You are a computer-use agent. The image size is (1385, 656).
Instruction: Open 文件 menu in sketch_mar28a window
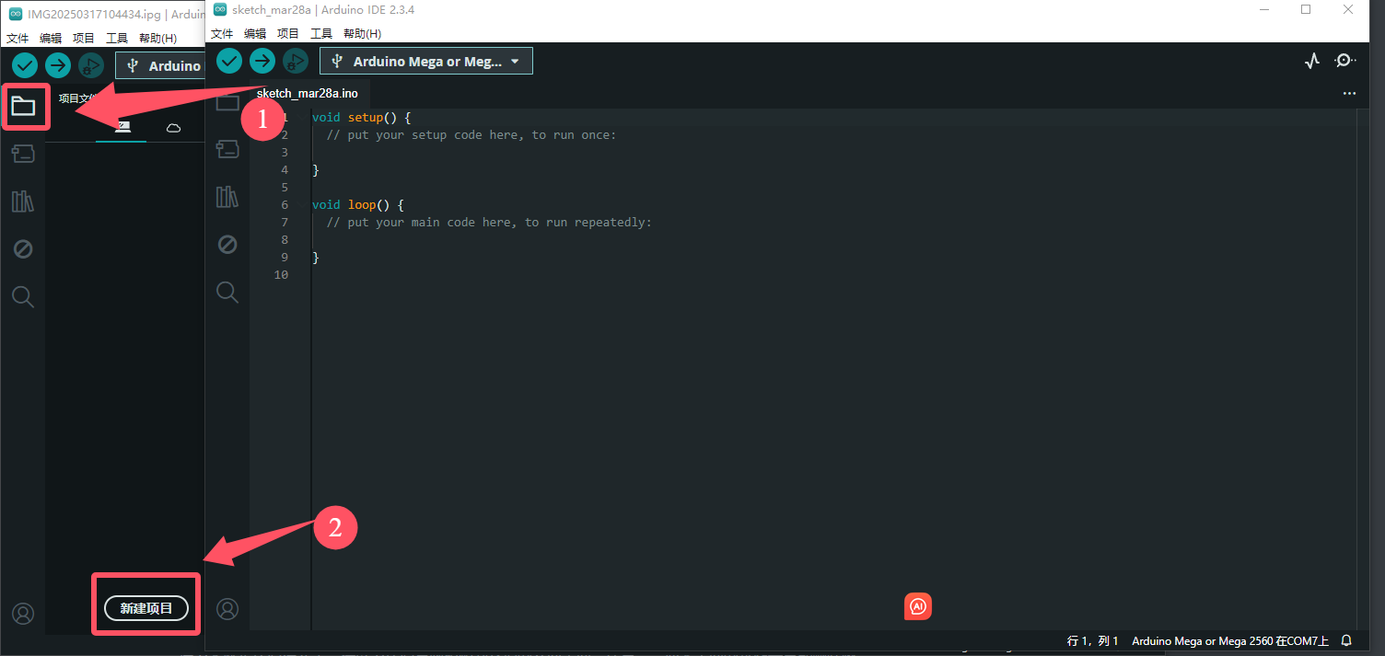tap(222, 33)
